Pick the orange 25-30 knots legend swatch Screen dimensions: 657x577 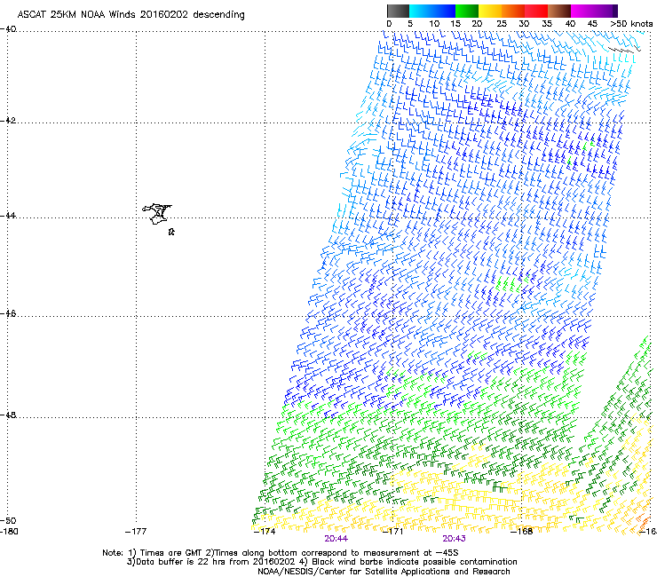click(x=513, y=11)
